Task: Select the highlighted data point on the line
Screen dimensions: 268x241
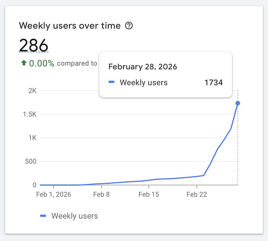Action: 238,103
